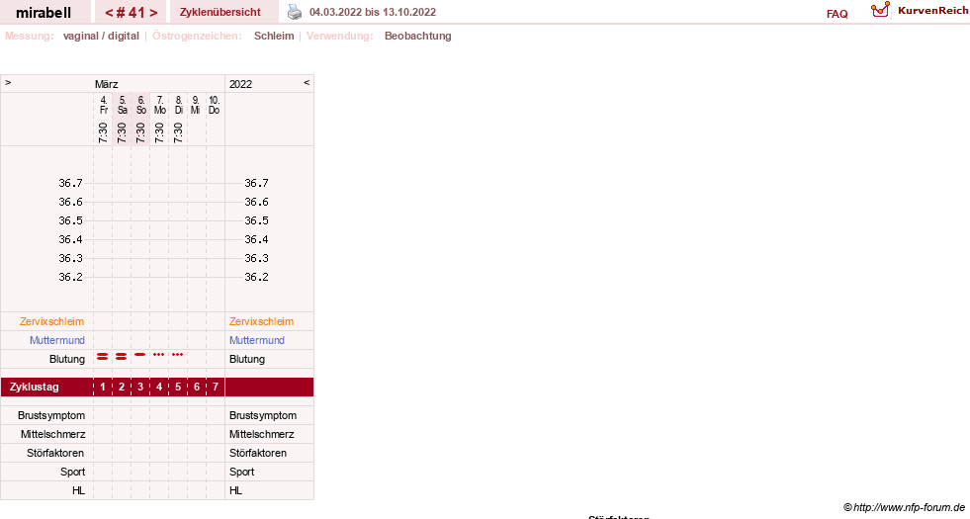The width and height of the screenshot is (970, 519).
Task: Open the FAQ link
Action: tap(837, 14)
